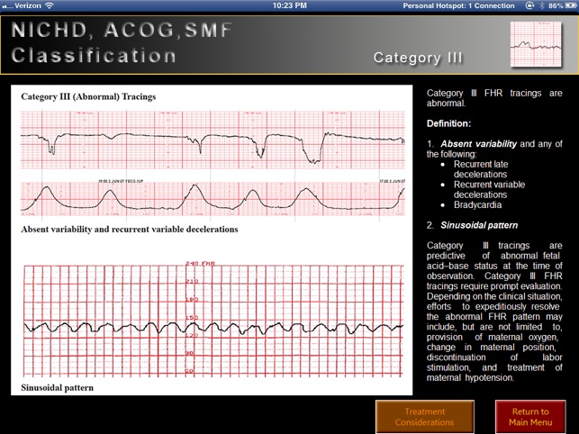Image resolution: width=579 pixels, height=434 pixels.
Task: Open Treatment Considerations
Action: (x=424, y=417)
